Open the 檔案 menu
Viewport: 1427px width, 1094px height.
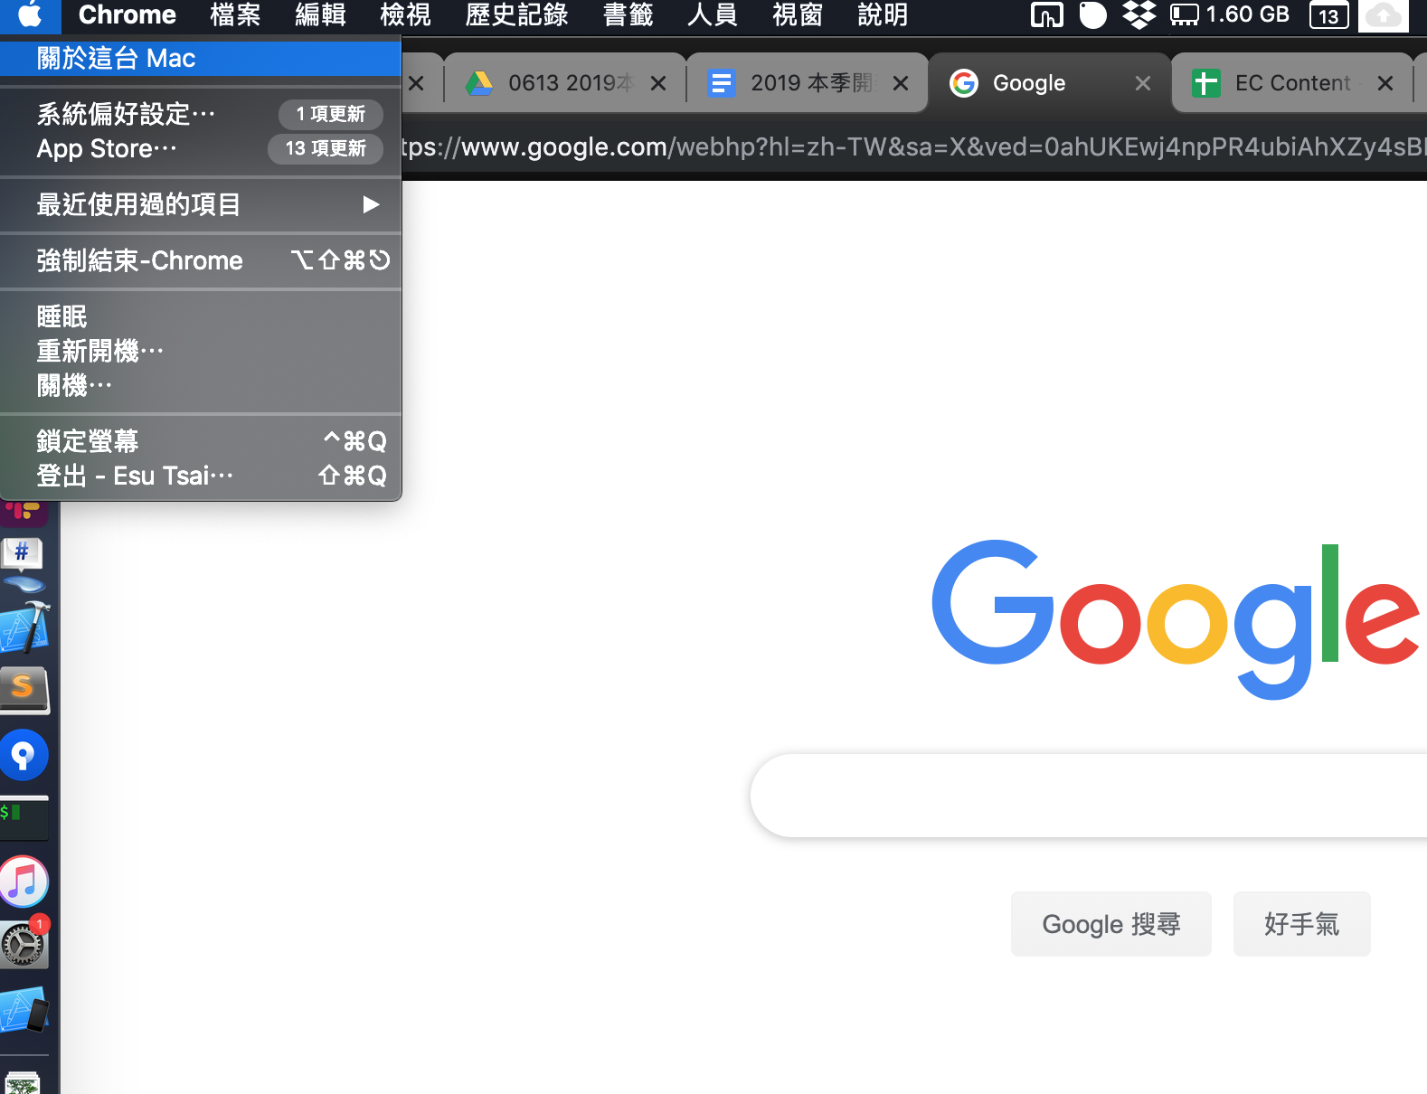(235, 14)
